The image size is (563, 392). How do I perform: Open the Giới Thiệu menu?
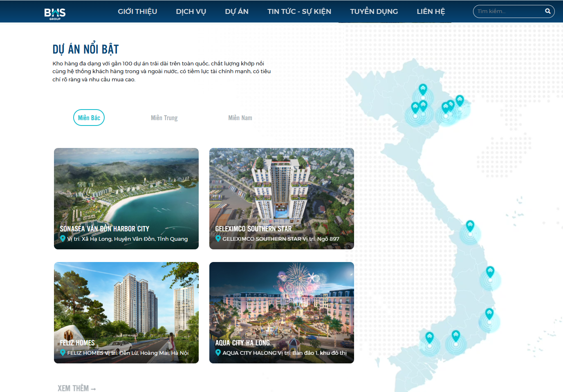click(x=137, y=11)
